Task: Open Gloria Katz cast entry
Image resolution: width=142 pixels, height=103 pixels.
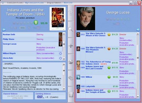Action: point(8,58)
